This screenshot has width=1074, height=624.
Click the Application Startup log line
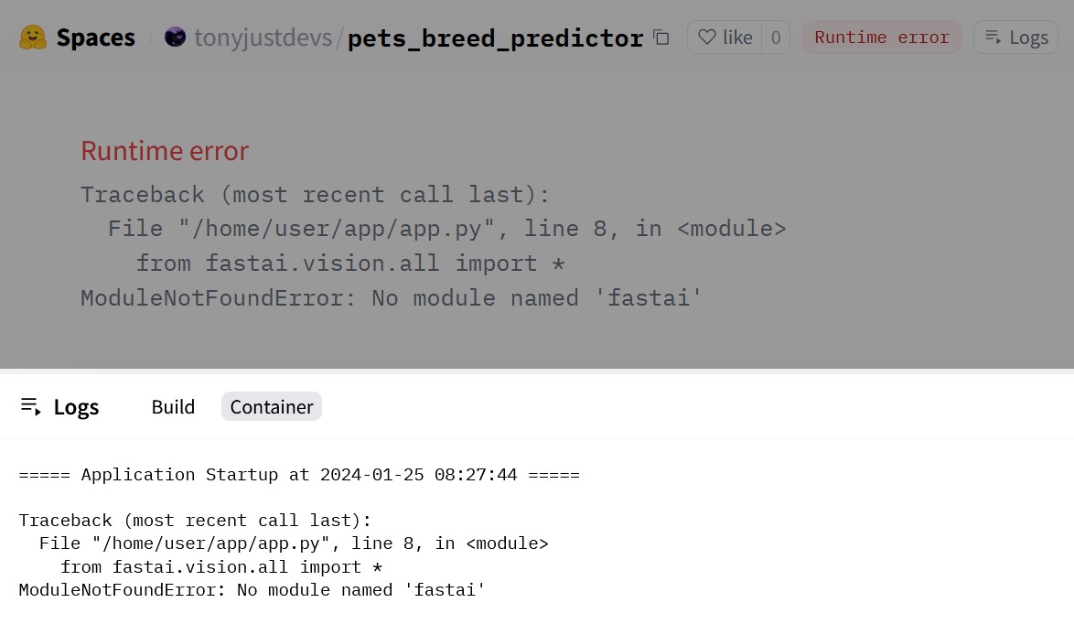click(x=298, y=475)
